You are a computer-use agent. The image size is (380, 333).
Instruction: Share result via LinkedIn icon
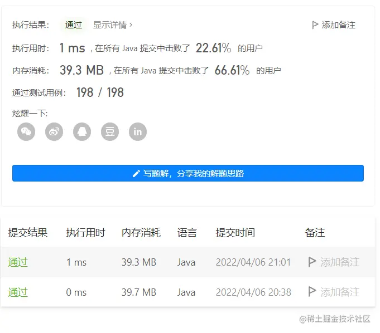pyautogui.click(x=138, y=132)
